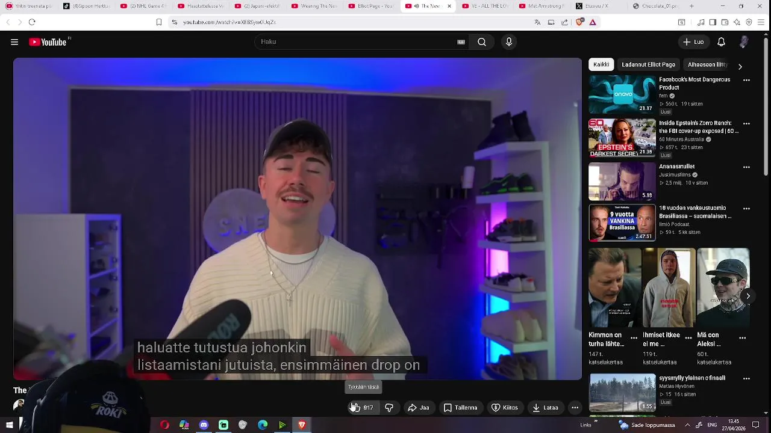This screenshot has width=771, height=433.
Task: Bookmark this page icon
Action: click(158, 22)
